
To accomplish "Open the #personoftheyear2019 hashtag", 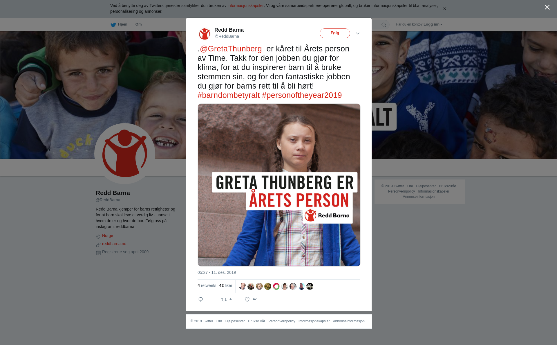I will tap(302, 95).
